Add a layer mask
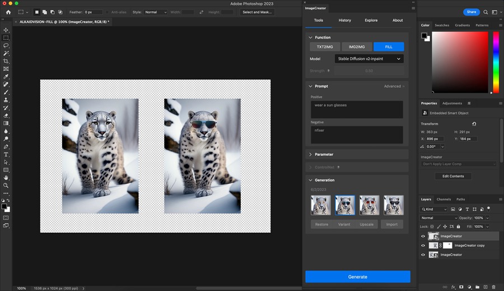 (x=461, y=287)
